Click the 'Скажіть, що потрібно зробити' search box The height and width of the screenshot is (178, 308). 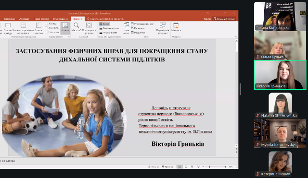pos(106,19)
